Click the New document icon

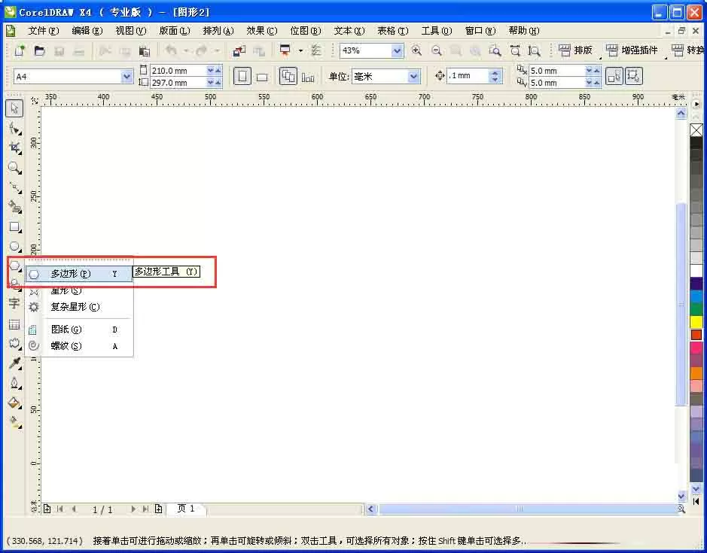(x=20, y=50)
